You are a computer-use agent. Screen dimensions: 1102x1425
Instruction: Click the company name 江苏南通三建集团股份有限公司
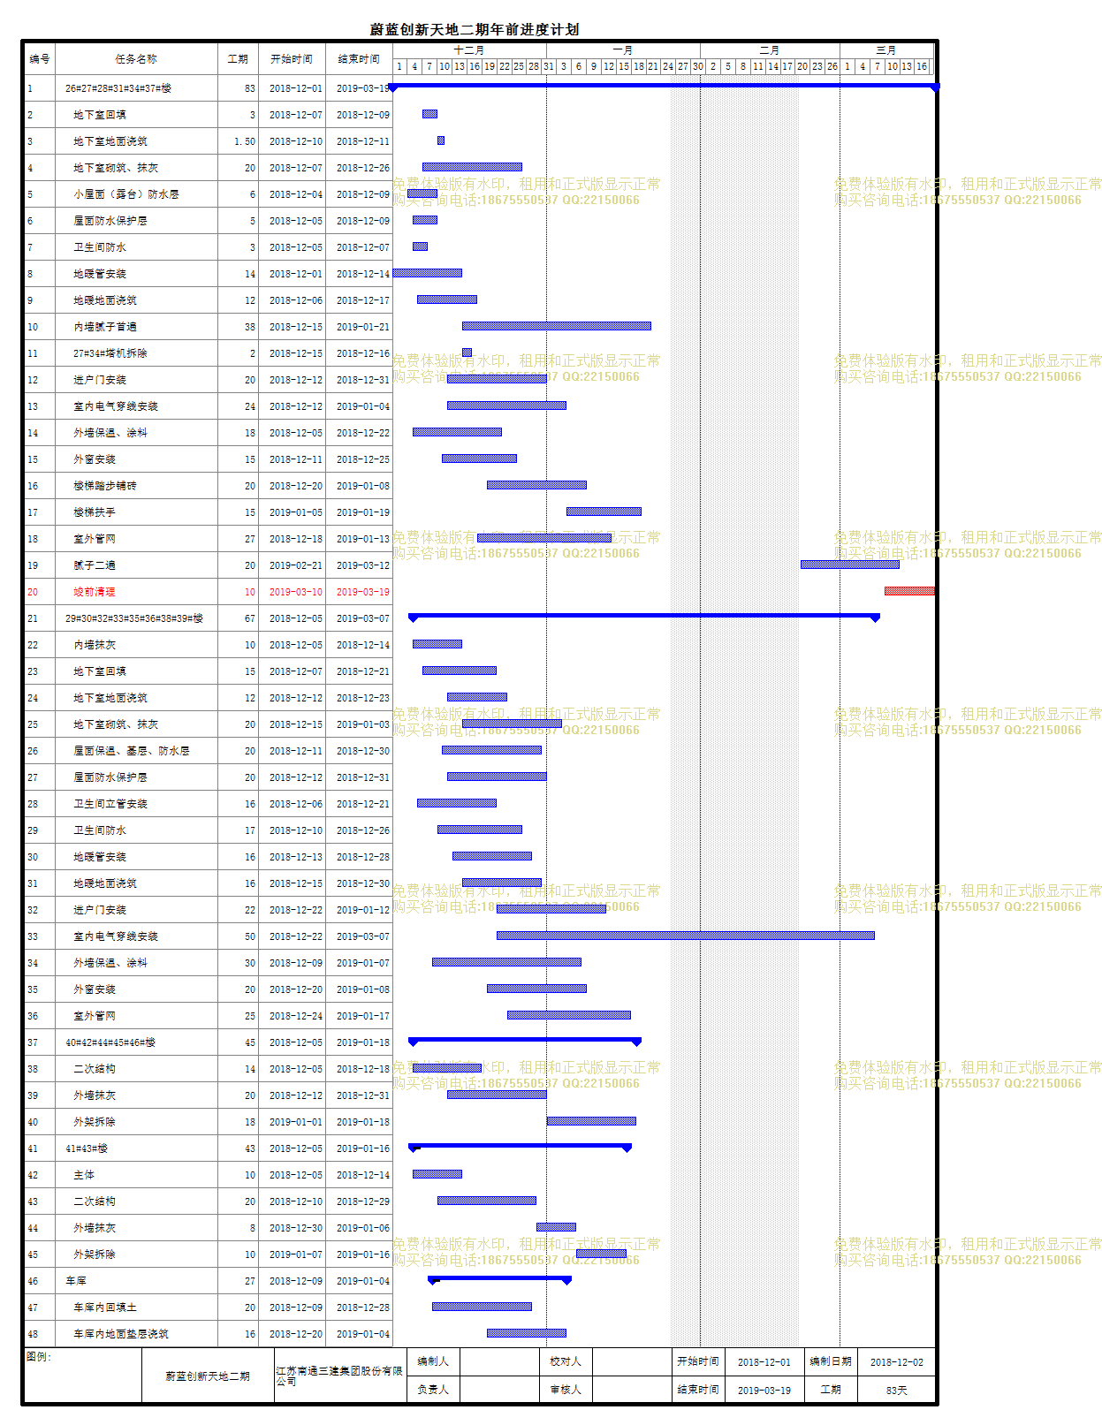click(x=339, y=1376)
